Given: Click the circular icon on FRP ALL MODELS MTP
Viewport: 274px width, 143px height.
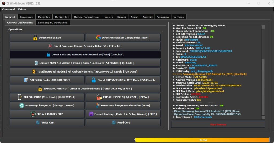Looking at the screenshot, I should pos(33,114).
